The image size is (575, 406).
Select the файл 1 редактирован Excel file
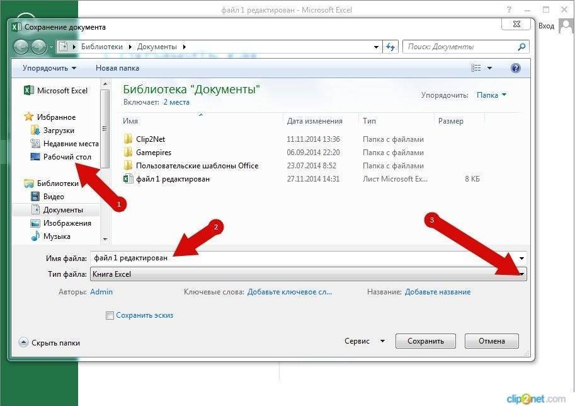173,179
